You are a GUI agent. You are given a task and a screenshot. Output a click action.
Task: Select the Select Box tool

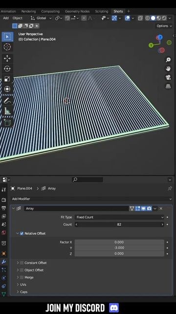pos(7,37)
